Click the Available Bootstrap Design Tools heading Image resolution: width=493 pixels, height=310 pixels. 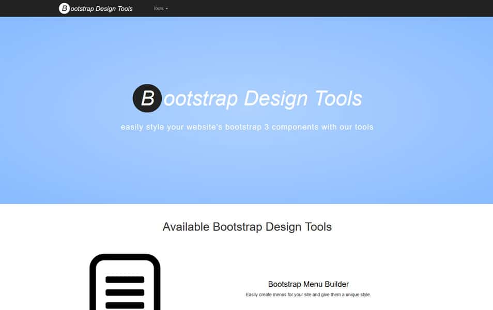pos(246,227)
